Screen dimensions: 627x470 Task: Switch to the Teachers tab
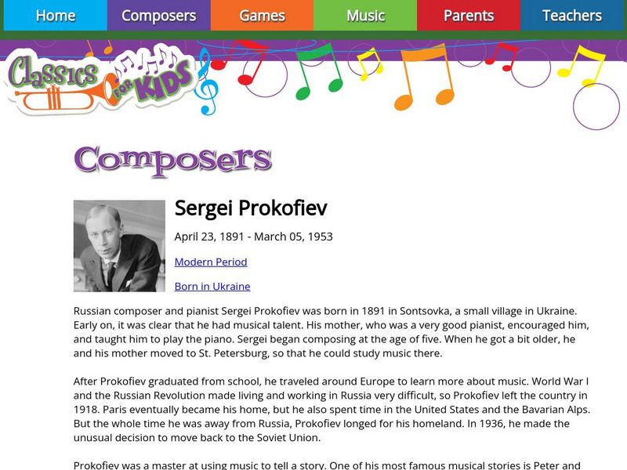pyautogui.click(x=572, y=16)
